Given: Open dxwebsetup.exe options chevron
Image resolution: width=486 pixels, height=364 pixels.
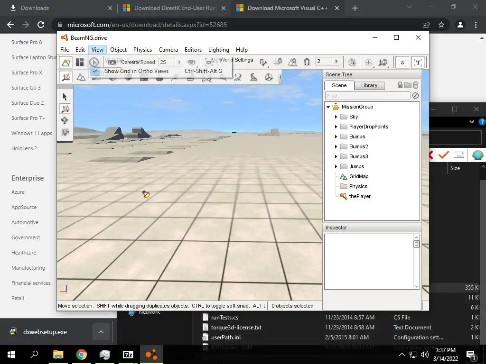Looking at the screenshot, I should pyautogui.click(x=101, y=332).
